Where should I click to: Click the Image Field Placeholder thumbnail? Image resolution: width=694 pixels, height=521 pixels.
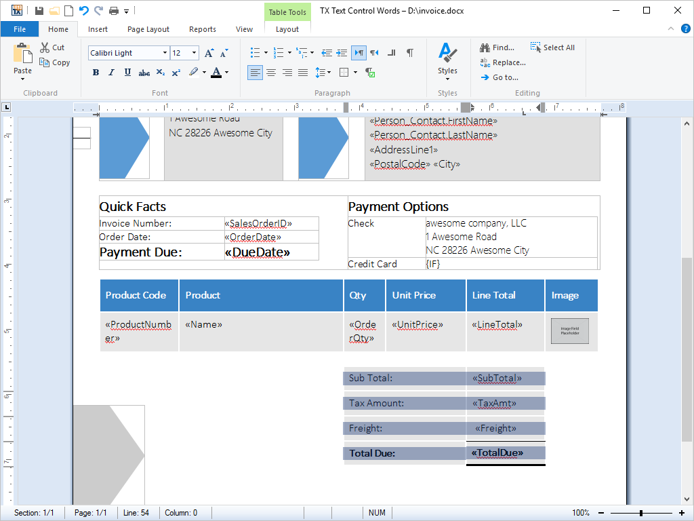click(x=569, y=331)
